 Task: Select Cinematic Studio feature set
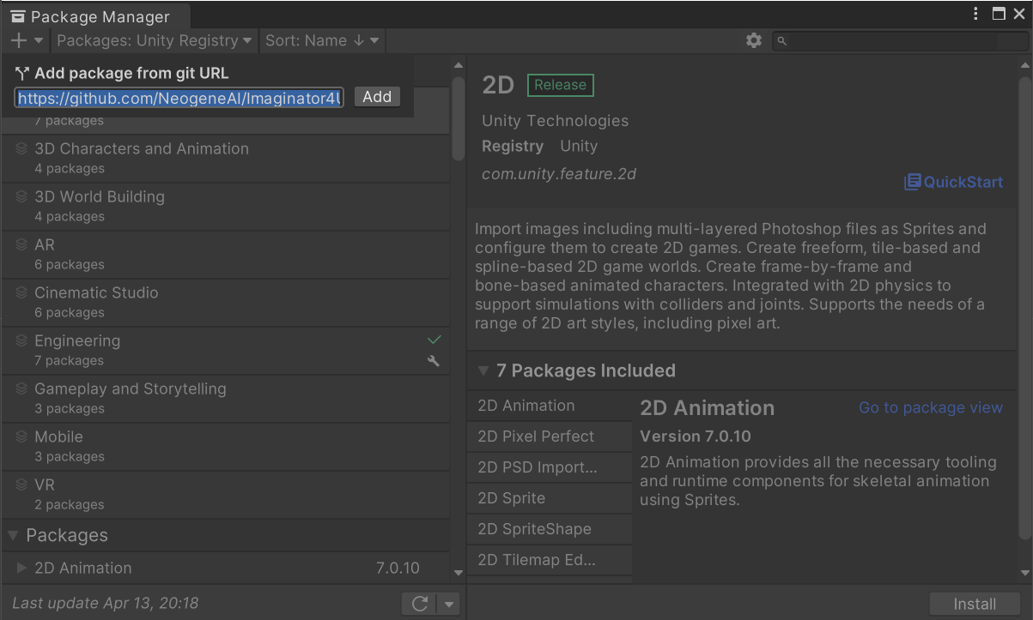(225, 302)
